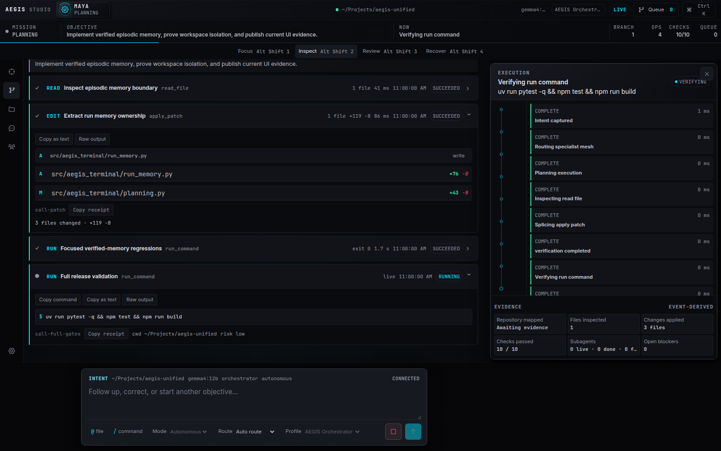This screenshot has width=721, height=451.
Task: Click Raw output in Full release validation
Action: pyautogui.click(x=140, y=300)
